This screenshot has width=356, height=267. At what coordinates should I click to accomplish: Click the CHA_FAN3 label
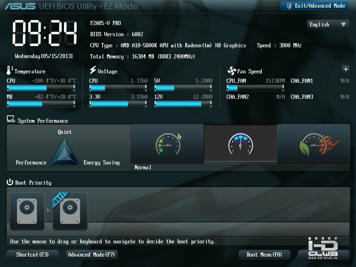302,97
